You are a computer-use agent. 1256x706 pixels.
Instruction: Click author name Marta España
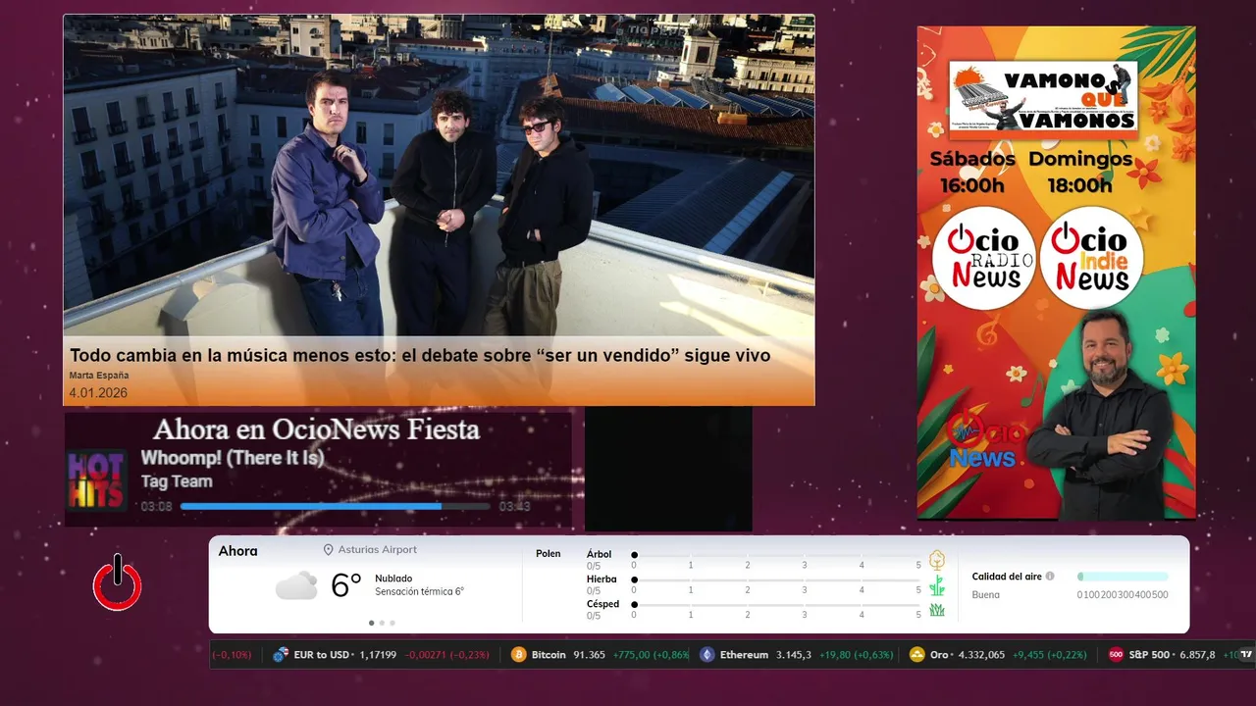click(x=99, y=376)
